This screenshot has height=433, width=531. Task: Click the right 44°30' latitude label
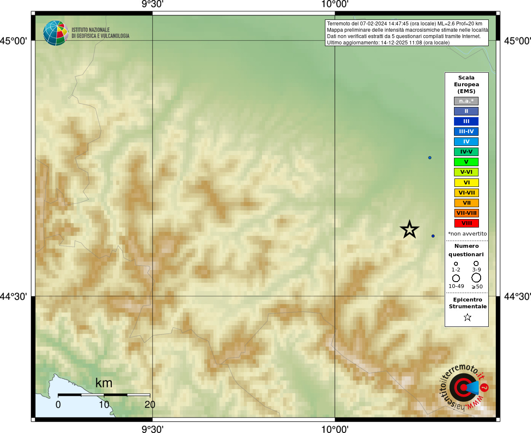[x=517, y=296]
